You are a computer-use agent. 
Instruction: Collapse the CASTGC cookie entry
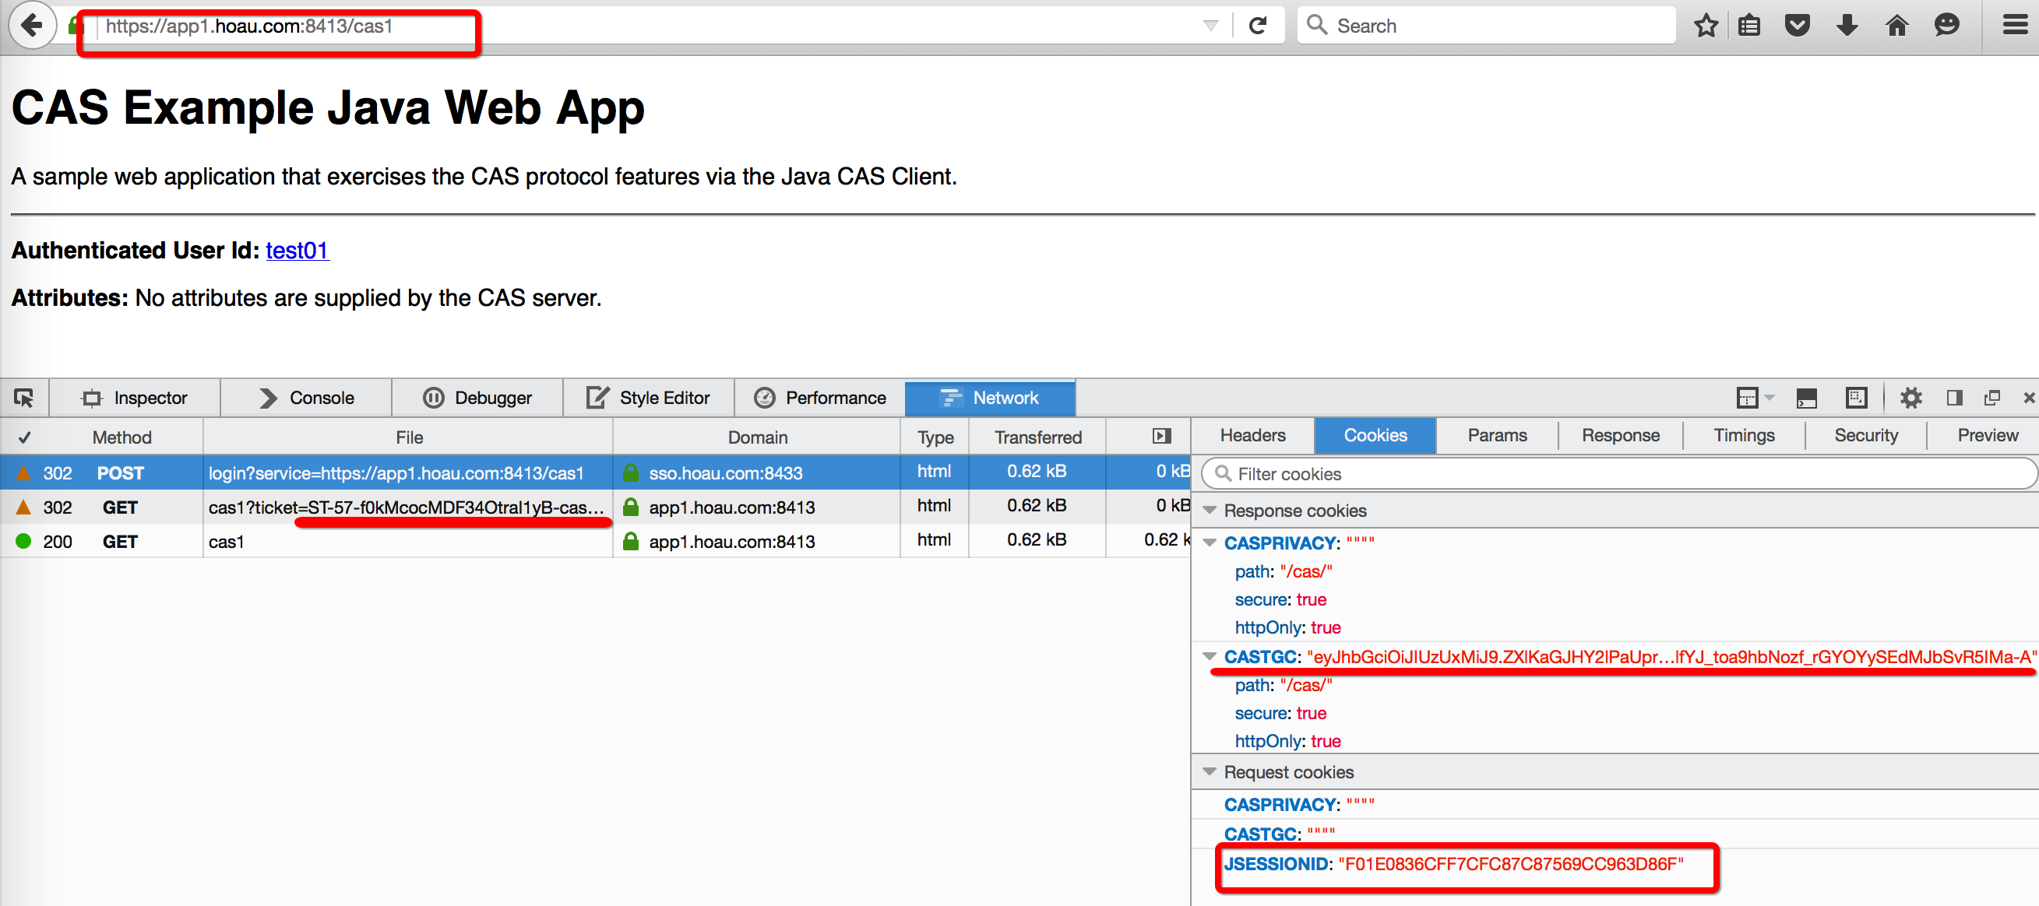click(1210, 657)
